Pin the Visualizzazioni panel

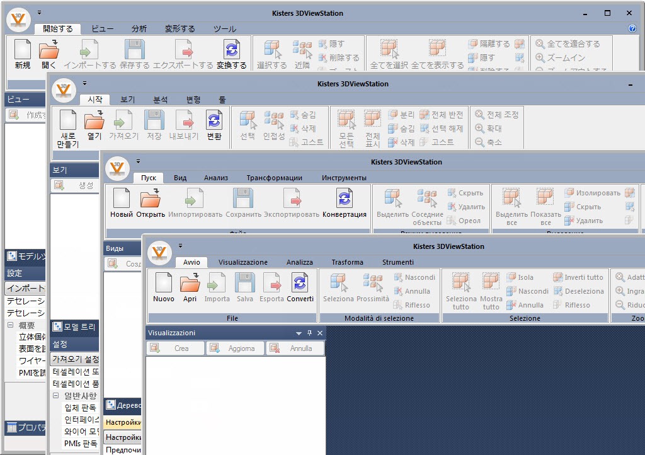click(309, 333)
